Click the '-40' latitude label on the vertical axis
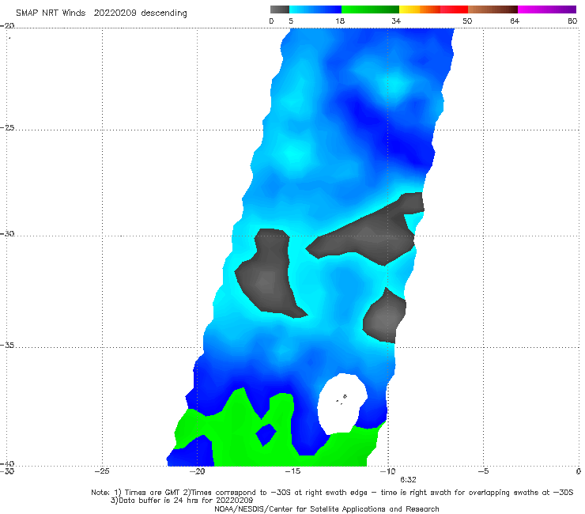Image resolution: width=585 pixels, height=514 pixels. [x=7, y=463]
